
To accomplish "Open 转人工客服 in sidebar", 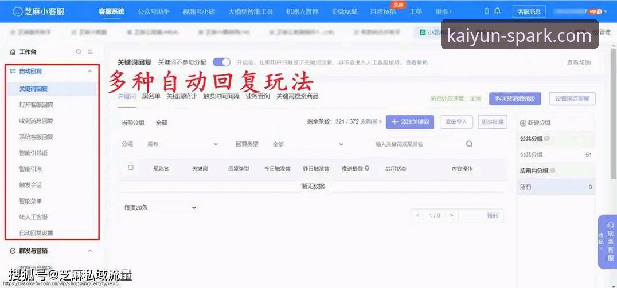I will (x=33, y=217).
